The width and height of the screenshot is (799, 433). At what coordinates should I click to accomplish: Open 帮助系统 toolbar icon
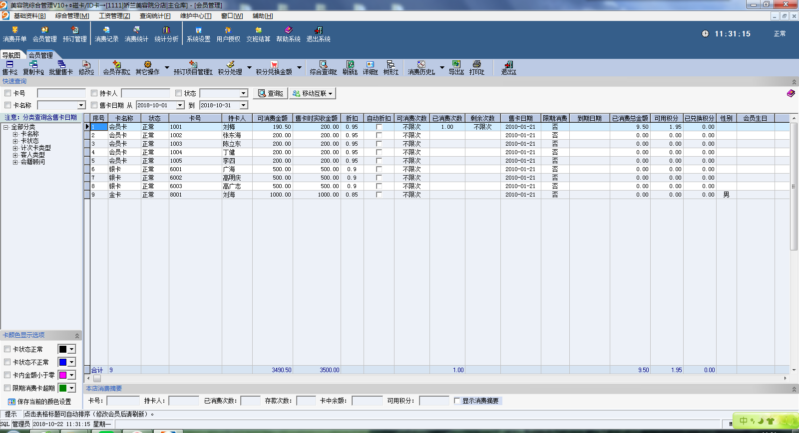[289, 34]
